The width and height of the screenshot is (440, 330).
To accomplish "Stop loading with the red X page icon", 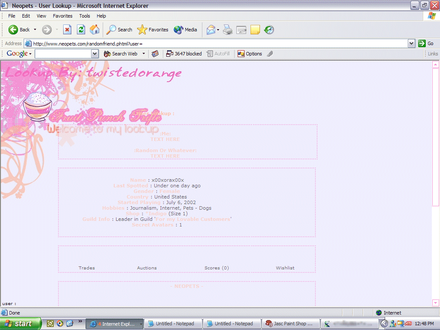I will pos(67,30).
